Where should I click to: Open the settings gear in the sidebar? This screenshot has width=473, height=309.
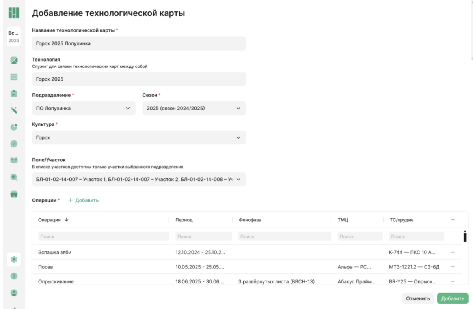point(14,259)
